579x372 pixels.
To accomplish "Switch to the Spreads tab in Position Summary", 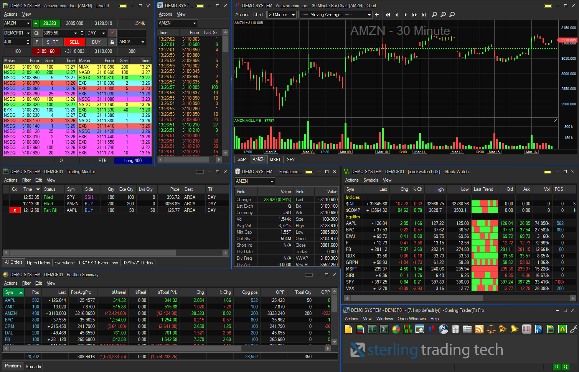I will (x=33, y=366).
